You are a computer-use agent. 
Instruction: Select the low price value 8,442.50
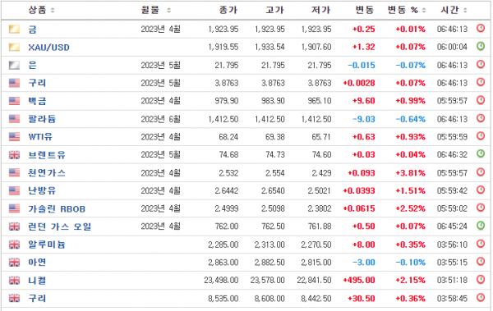pyautogui.click(x=316, y=299)
